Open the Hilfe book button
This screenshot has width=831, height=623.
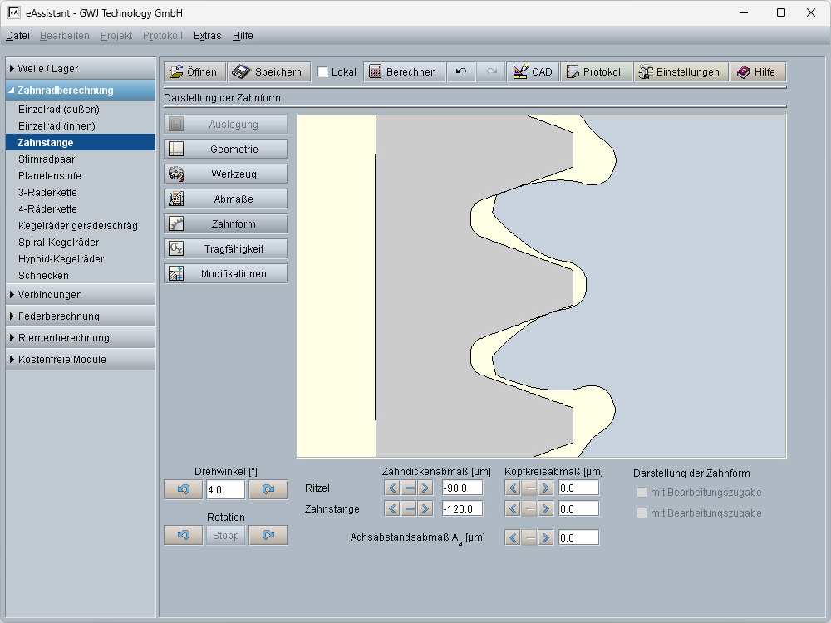(757, 72)
